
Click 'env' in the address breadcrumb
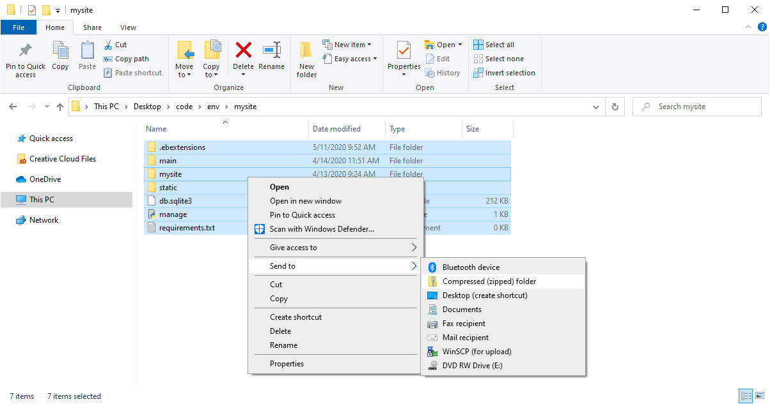pyautogui.click(x=214, y=107)
